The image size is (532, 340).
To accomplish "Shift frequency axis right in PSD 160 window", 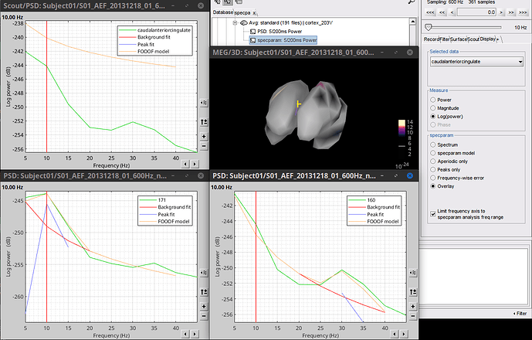I will coord(403,335).
